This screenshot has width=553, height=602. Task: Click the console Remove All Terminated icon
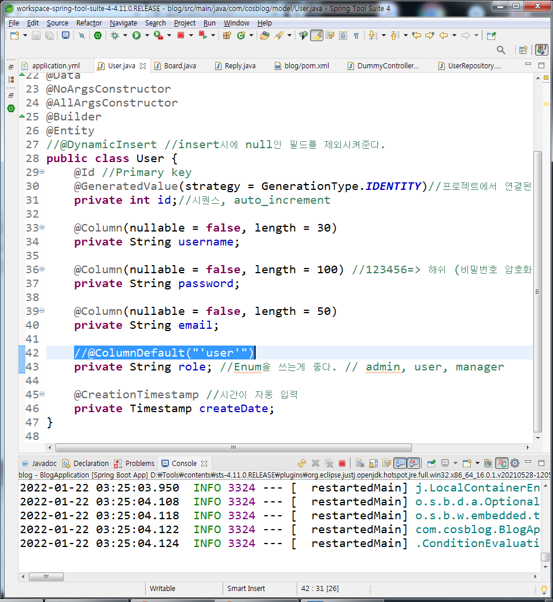click(x=329, y=464)
